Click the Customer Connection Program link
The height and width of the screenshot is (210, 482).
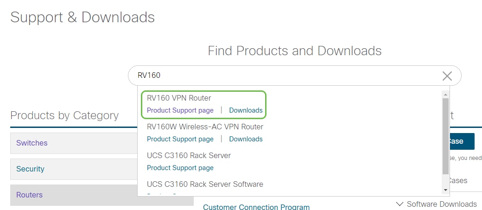(256, 207)
